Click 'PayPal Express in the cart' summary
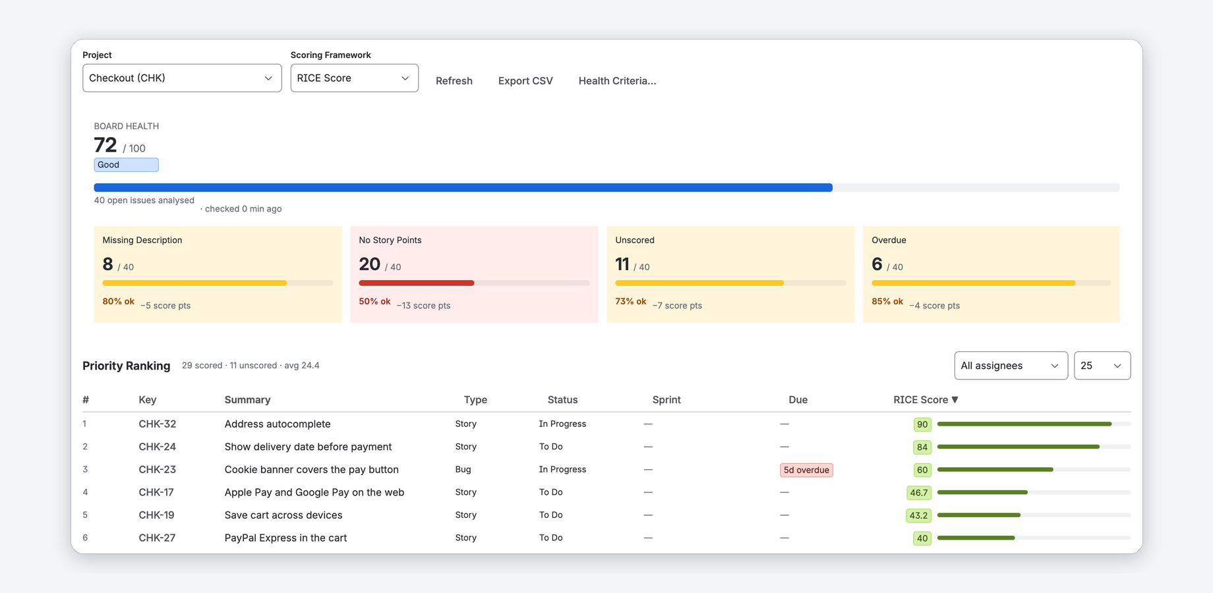The image size is (1213, 593). (x=285, y=538)
